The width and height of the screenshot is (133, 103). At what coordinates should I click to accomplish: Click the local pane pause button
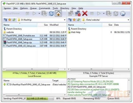[x=27, y=14]
